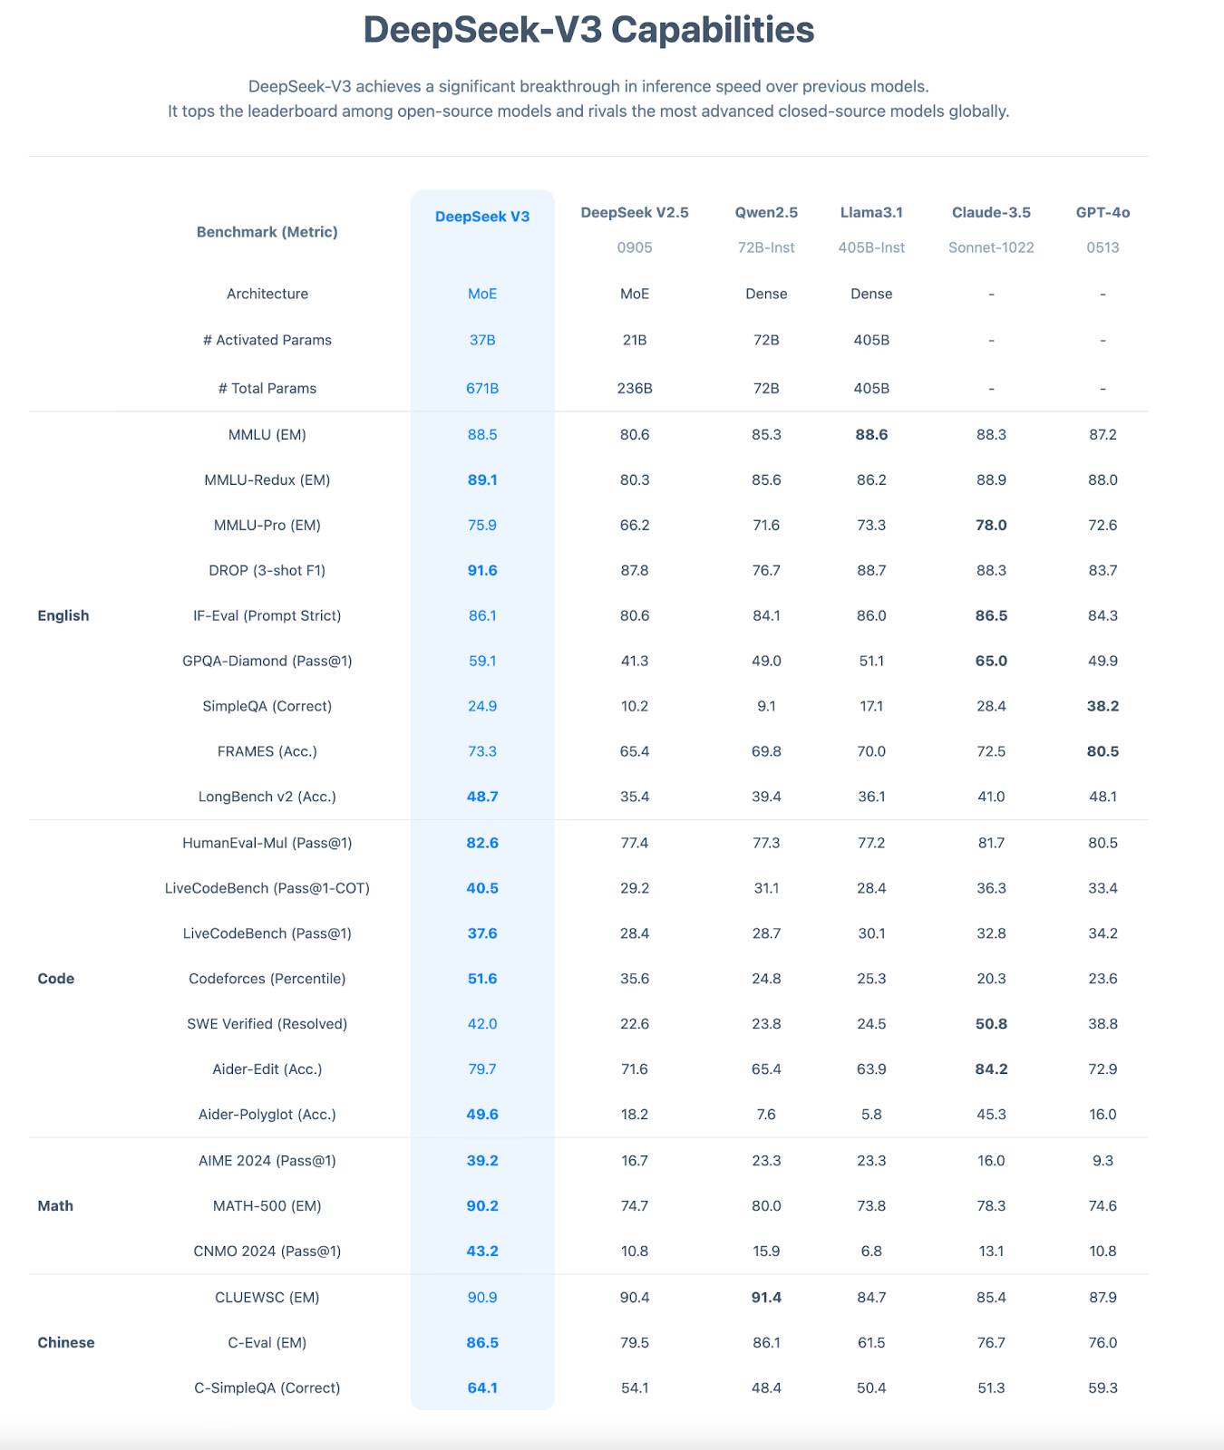1224x1450 pixels.
Task: Click the GPT-4o column header
Action: [x=1103, y=212]
